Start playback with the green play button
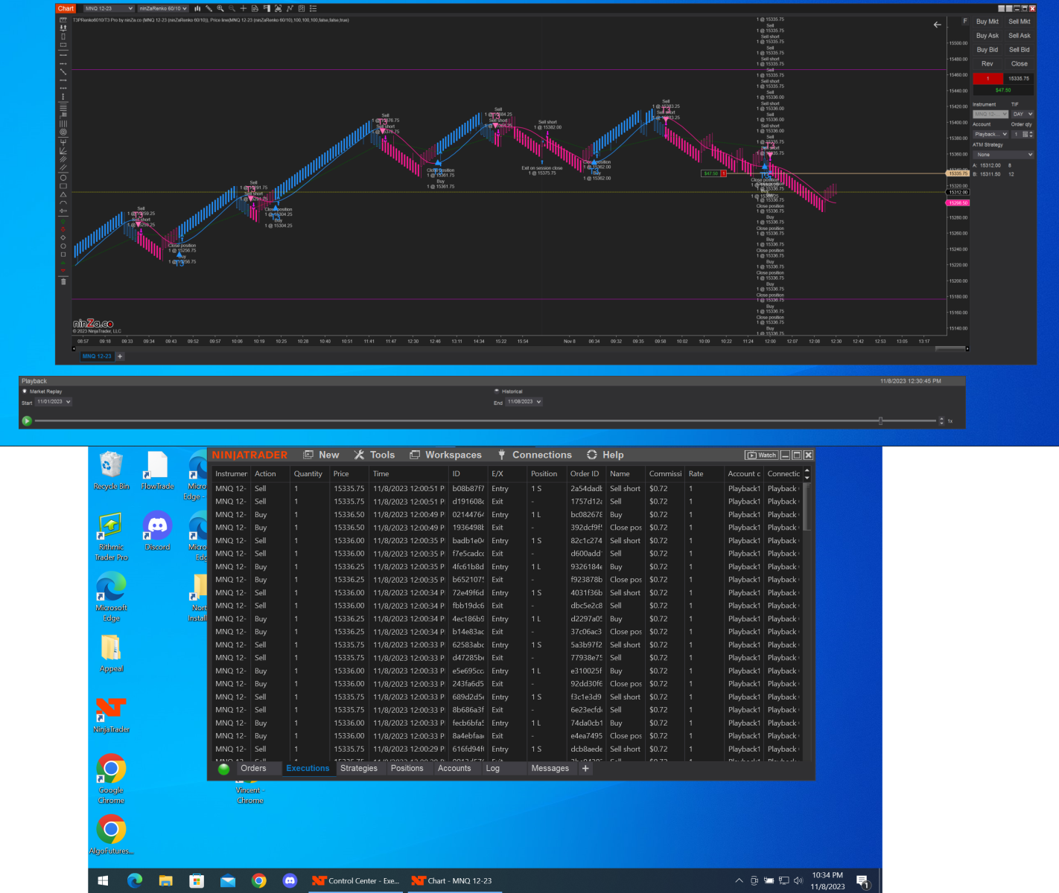The height and width of the screenshot is (893, 1059). click(27, 421)
